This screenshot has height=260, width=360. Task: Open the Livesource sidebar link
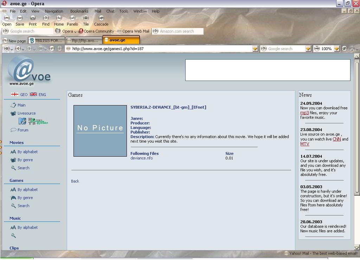point(27,113)
